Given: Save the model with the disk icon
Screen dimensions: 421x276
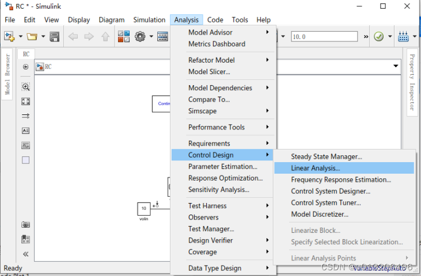Looking at the screenshot, I should 55,36.
